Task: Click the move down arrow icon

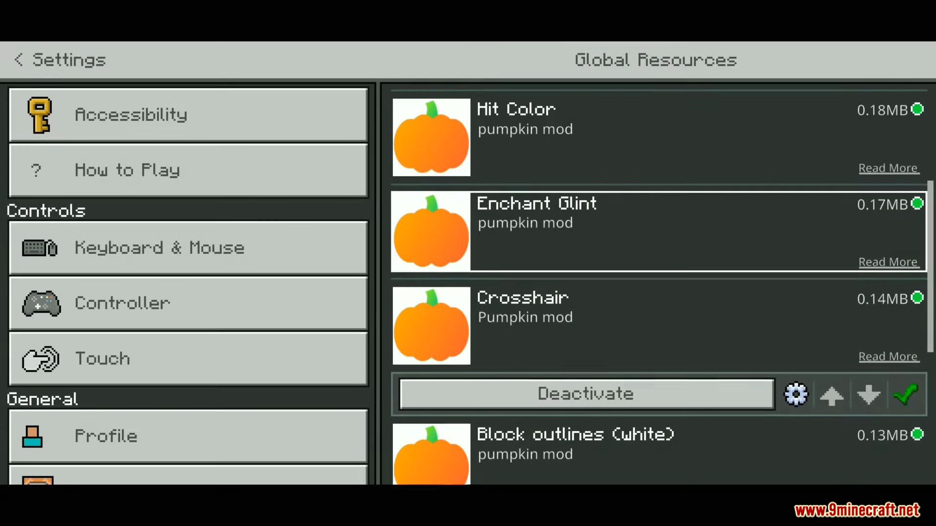Action: pos(869,394)
